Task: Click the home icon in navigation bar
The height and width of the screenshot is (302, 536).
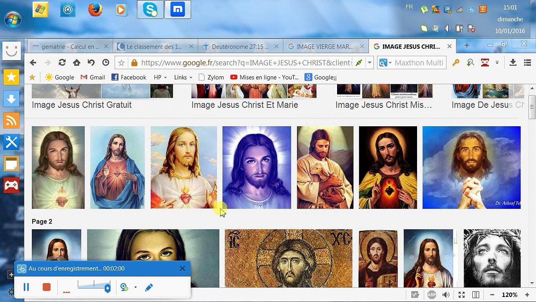Action: pyautogui.click(x=76, y=62)
